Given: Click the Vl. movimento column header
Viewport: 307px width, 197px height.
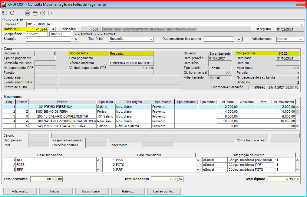Looking at the screenshot, I should [283, 102].
